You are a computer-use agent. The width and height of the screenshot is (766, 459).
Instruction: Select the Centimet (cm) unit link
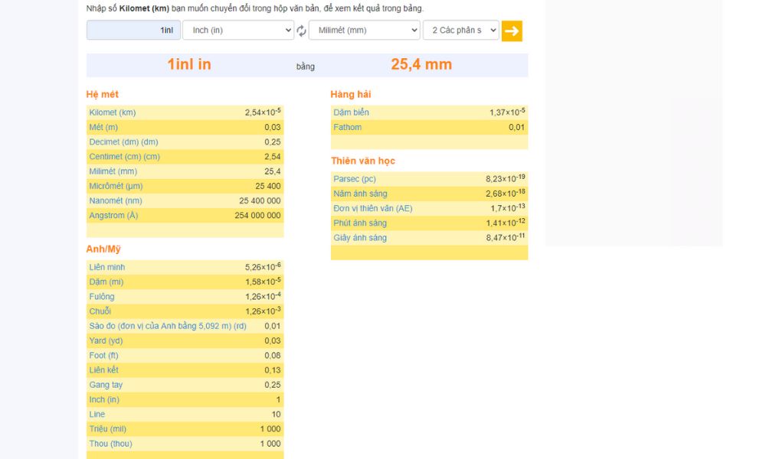point(124,157)
